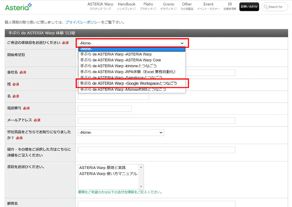Select the Microsoft365とつなごう option
Viewport: 292px width, 207px height.
point(132,90)
